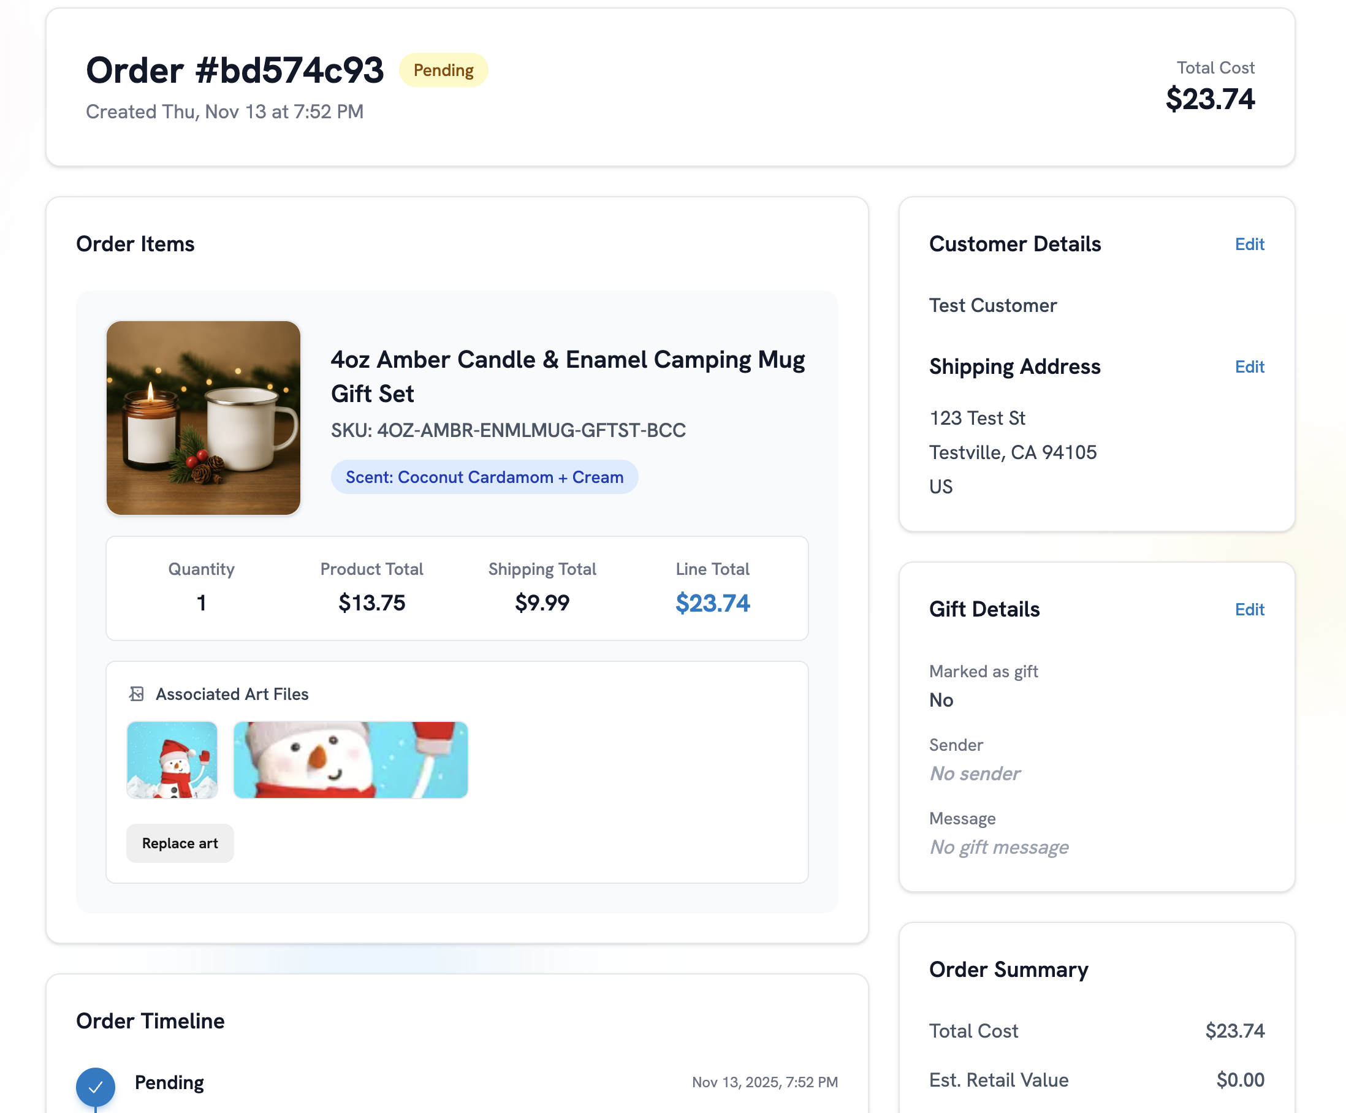Image resolution: width=1346 pixels, height=1113 pixels.
Task: Click the Pending checkmark in Order Timeline
Action: tap(95, 1086)
